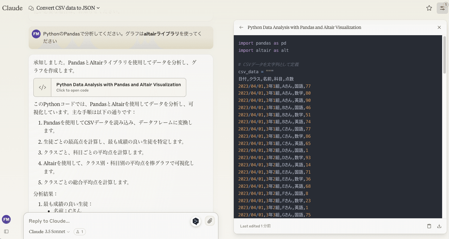The width and height of the screenshot is (449, 239).
Task: Click the code row 'Dさん,数学,93'
Action: click(x=275, y=157)
